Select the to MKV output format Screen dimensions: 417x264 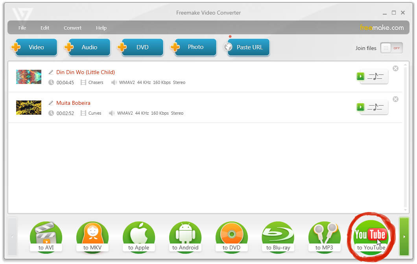[92, 237]
